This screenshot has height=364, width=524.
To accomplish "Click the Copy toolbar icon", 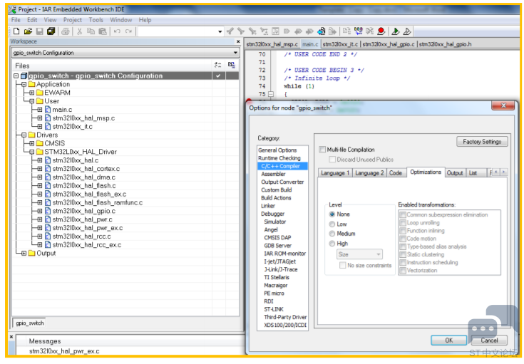I will click(91, 31).
